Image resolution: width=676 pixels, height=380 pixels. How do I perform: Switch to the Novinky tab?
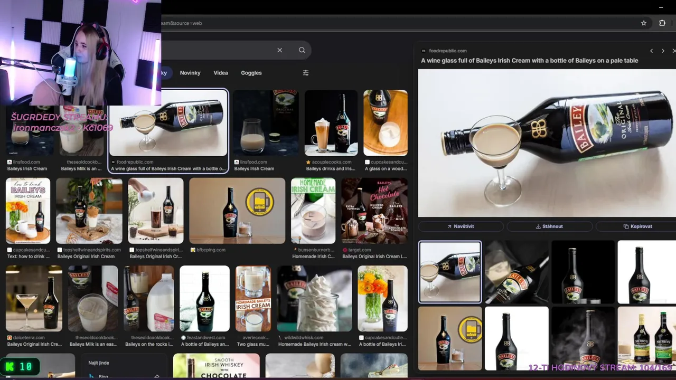190,73
